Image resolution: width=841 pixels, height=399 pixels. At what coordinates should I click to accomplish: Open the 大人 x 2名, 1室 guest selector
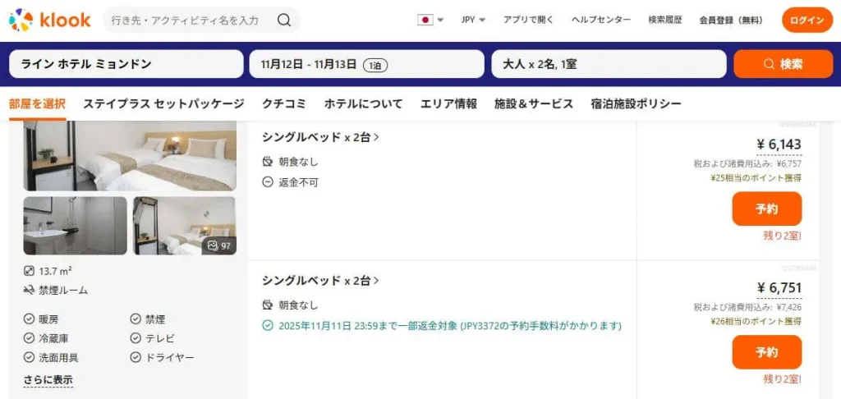coord(609,64)
